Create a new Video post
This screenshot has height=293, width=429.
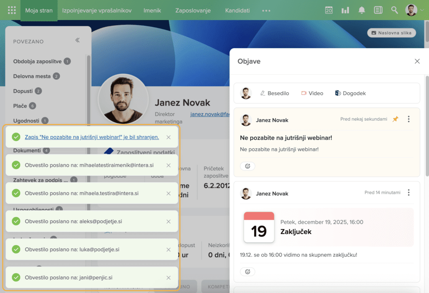312,93
